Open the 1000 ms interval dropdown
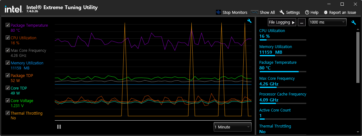Image resolution: width=362 pixels, height=136 pixels. [328, 22]
